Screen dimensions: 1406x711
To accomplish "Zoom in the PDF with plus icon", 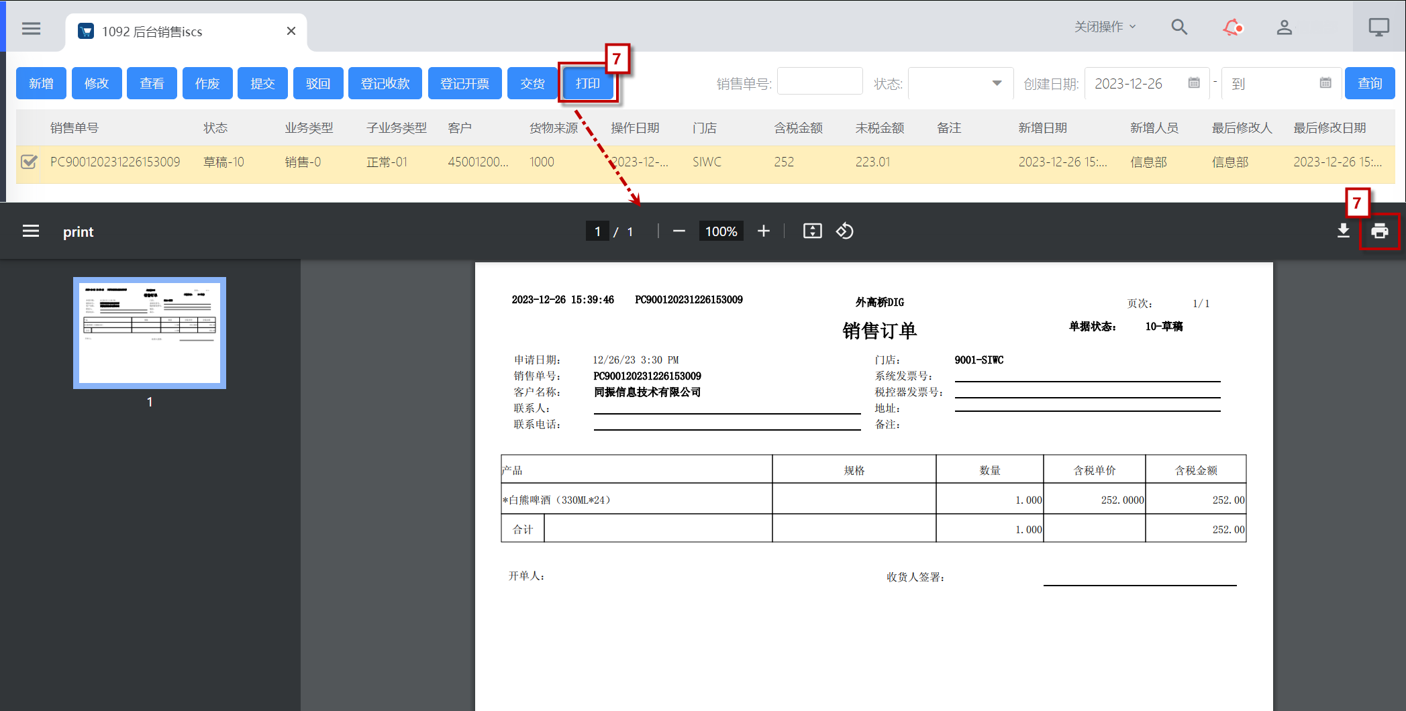I will (x=764, y=231).
